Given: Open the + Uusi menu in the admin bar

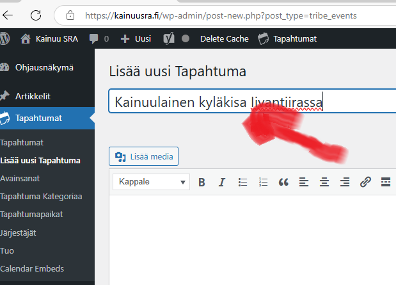Looking at the screenshot, I should [x=136, y=38].
